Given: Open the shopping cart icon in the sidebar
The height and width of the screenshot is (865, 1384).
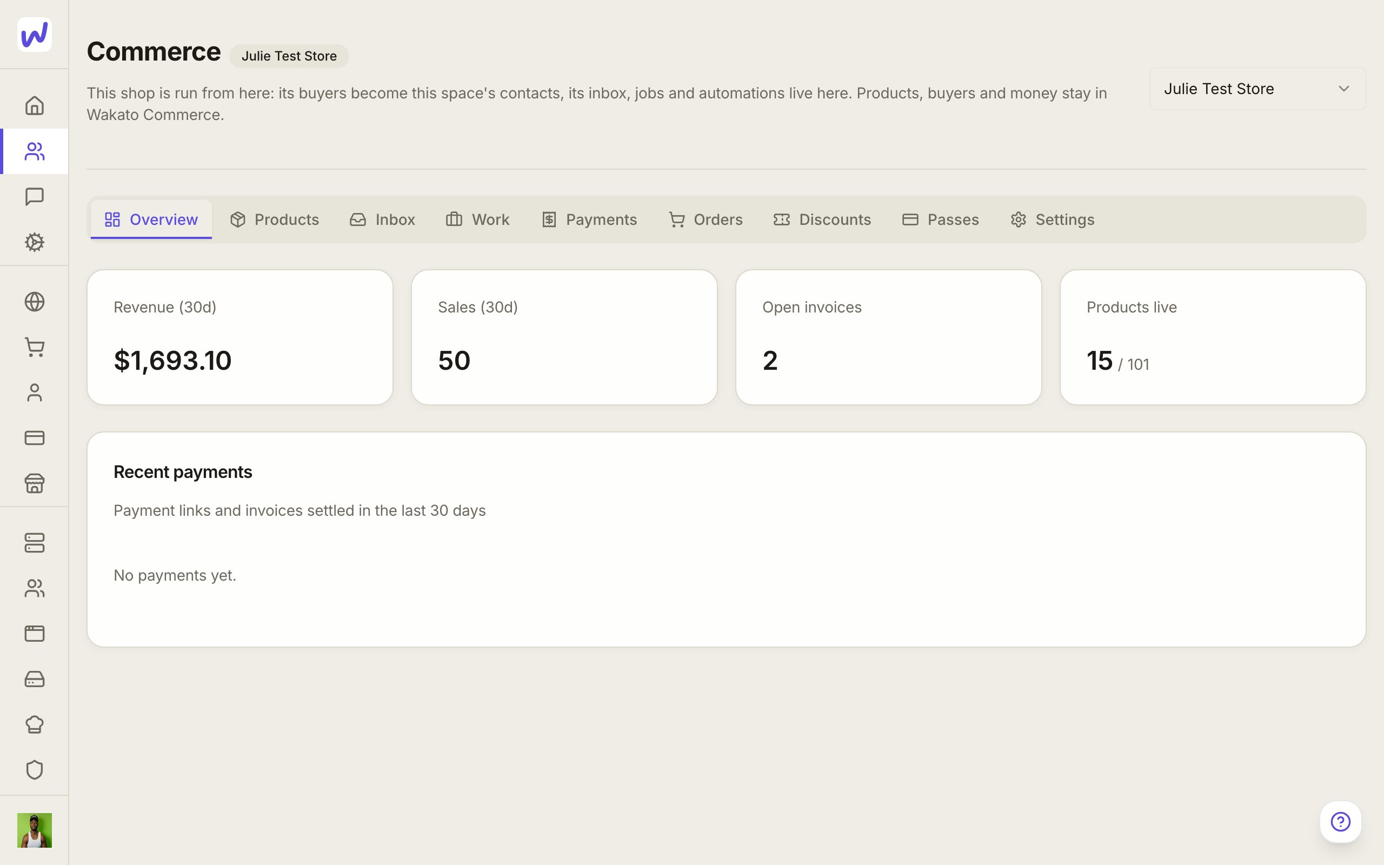Looking at the screenshot, I should click(34, 347).
